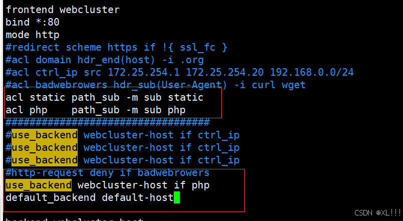Screen dimensions: 403x221
Task: Click the 192.168.0.0/24 subnet text
Action: [312, 72]
